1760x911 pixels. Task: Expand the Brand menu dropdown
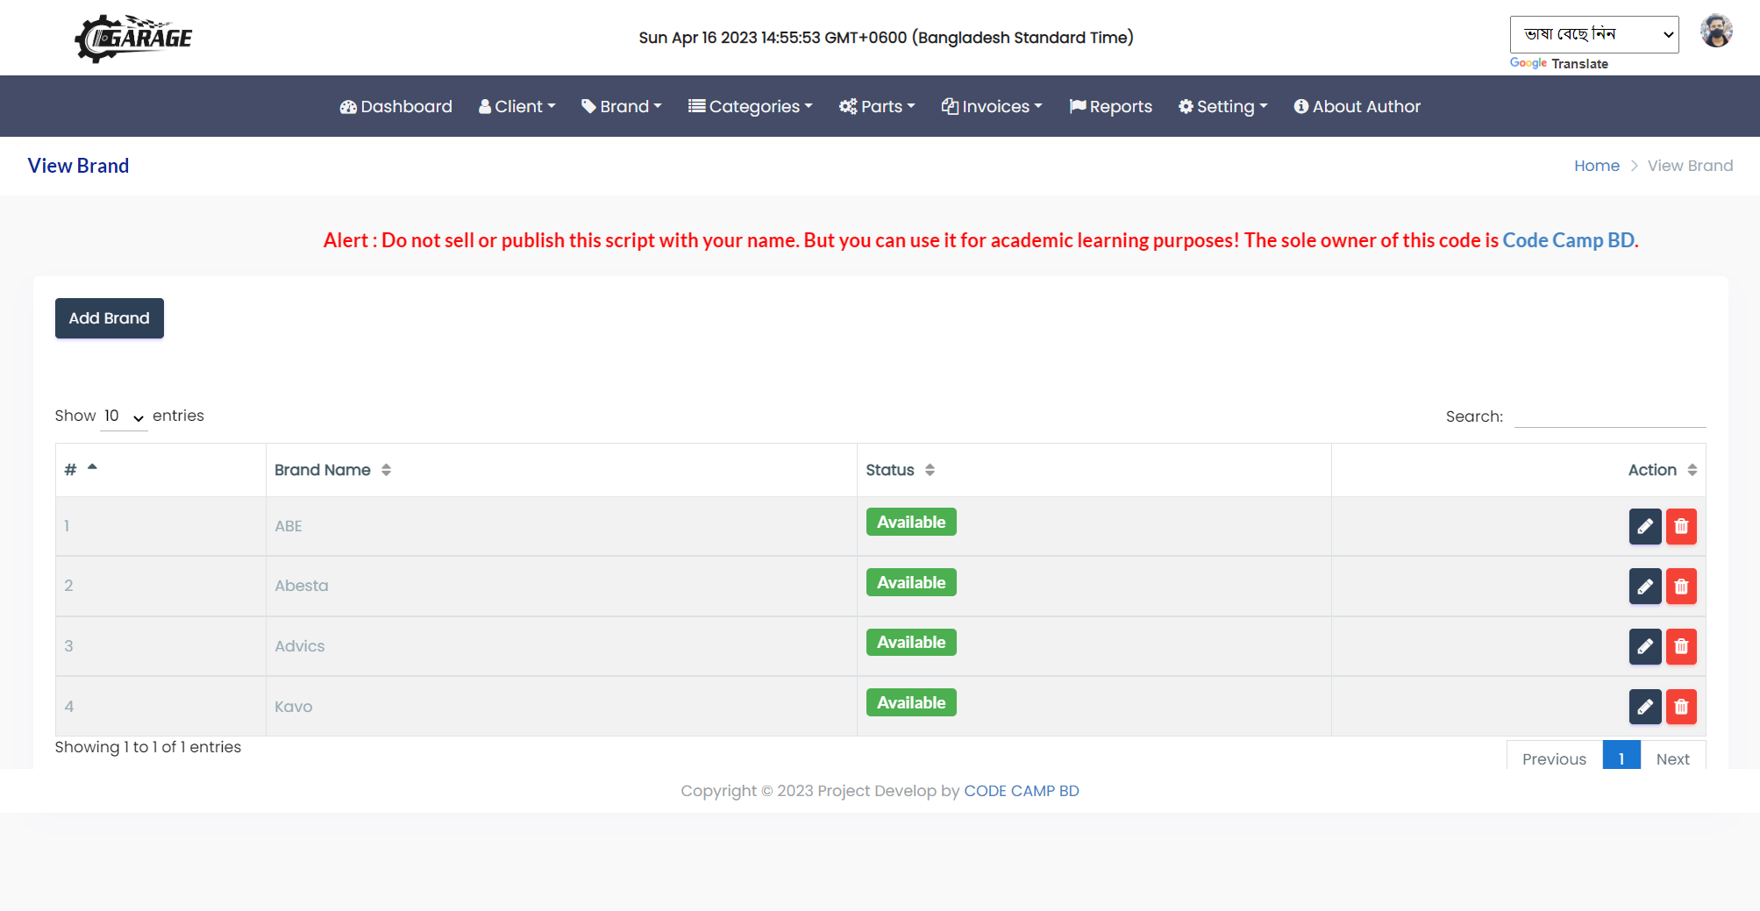[622, 106]
